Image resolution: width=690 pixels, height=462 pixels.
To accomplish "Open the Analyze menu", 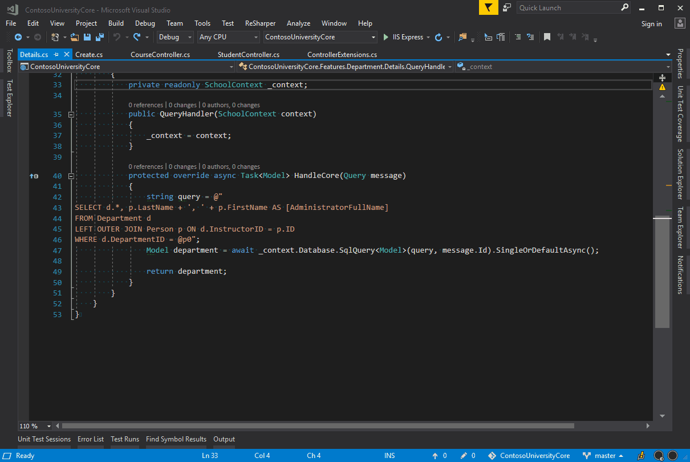I will [x=299, y=23].
